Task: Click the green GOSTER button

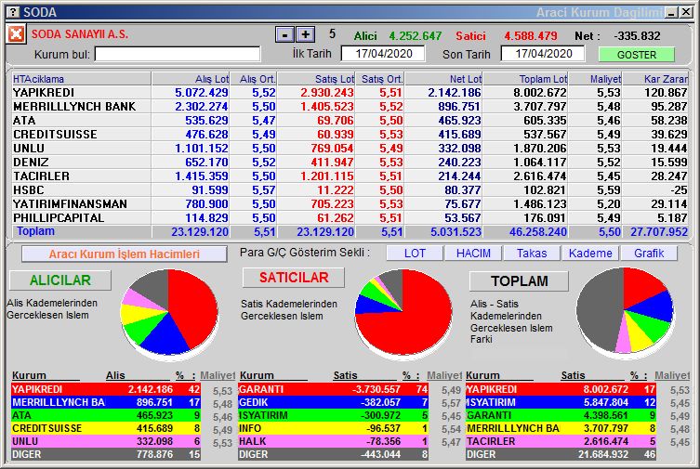Action: click(x=636, y=55)
